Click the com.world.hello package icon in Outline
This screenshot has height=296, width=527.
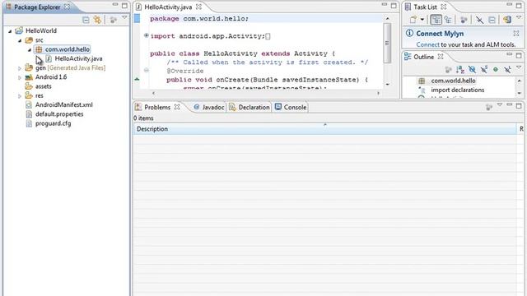[x=422, y=81]
